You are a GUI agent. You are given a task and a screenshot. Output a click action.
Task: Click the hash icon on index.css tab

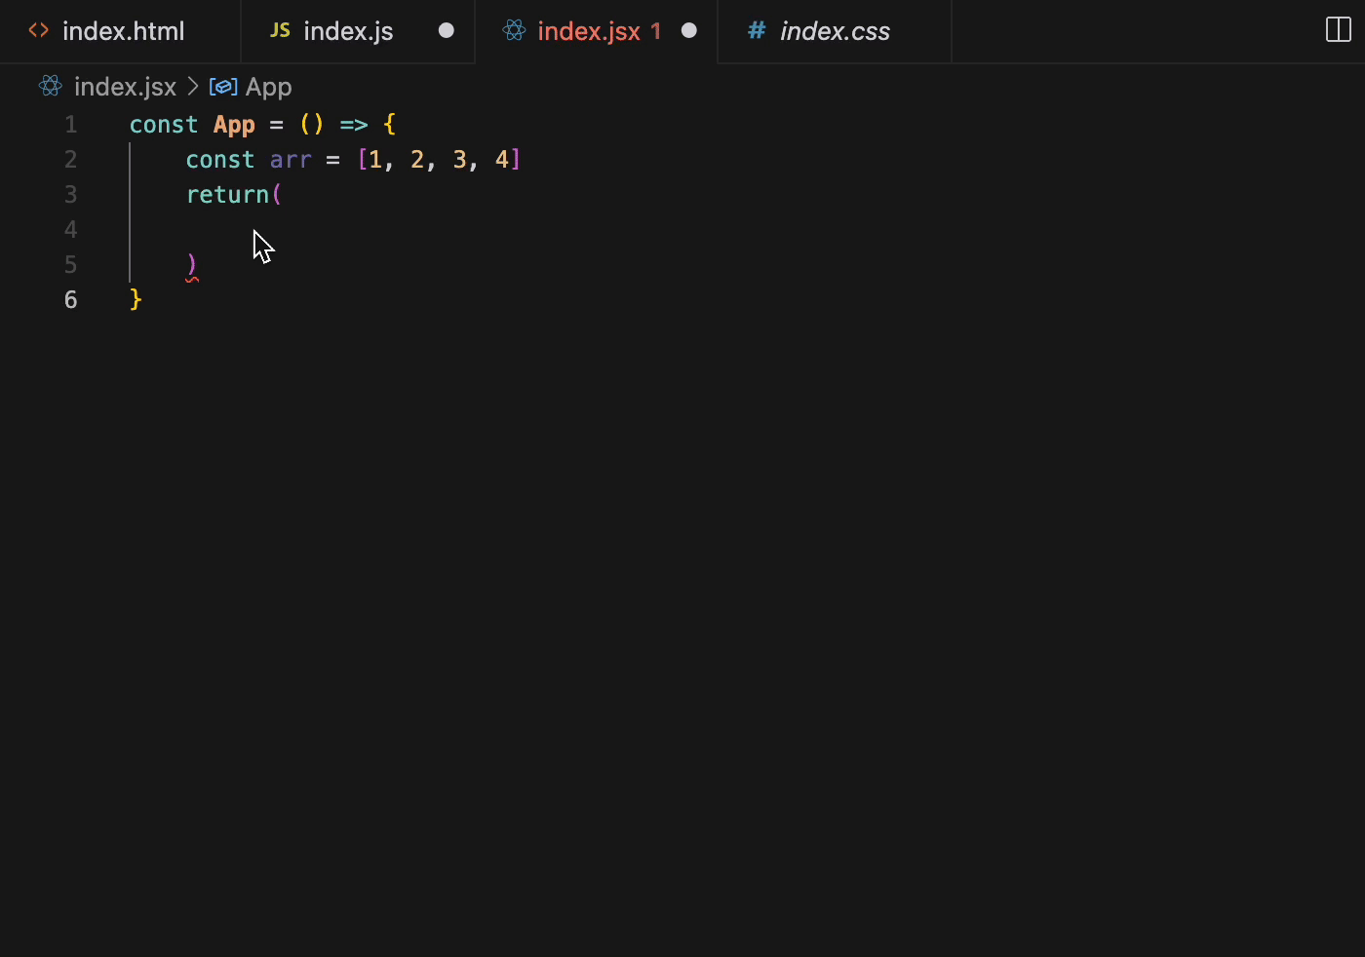(x=756, y=30)
